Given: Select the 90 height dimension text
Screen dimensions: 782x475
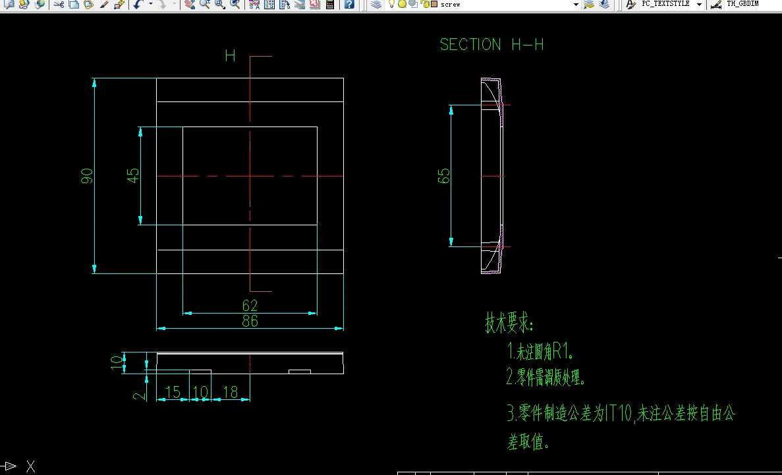Looking at the screenshot, I should point(87,176).
